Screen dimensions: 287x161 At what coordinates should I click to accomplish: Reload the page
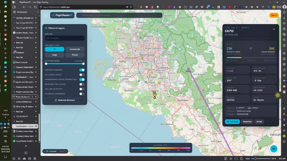(x=35, y=7)
